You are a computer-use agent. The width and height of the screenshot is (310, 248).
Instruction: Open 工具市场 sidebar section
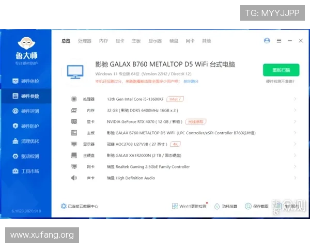pyautogui.click(x=26, y=171)
